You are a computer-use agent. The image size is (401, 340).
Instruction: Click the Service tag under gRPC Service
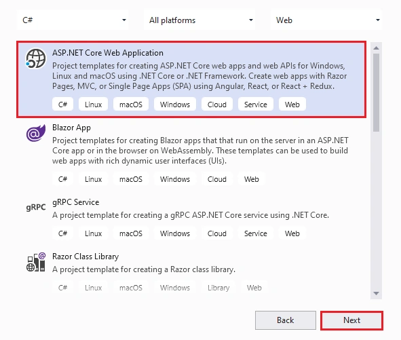click(256, 233)
